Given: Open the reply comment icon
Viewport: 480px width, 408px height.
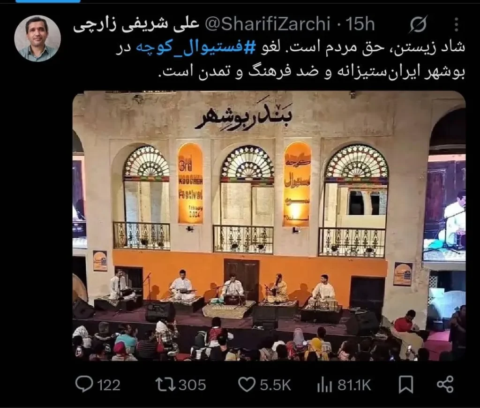Looking at the screenshot, I should tap(84, 385).
